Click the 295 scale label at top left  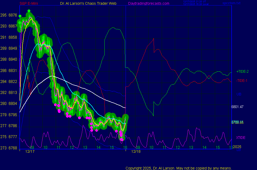[3, 15]
